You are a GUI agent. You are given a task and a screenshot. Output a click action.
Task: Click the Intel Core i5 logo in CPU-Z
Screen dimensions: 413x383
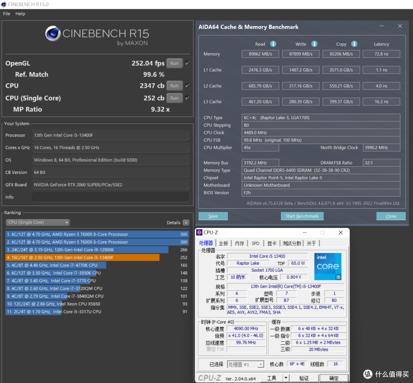tap(328, 267)
